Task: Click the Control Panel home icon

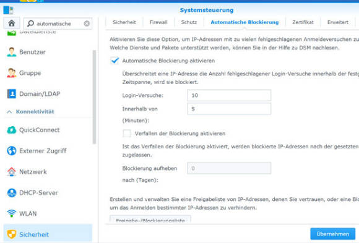Action: click(11, 23)
